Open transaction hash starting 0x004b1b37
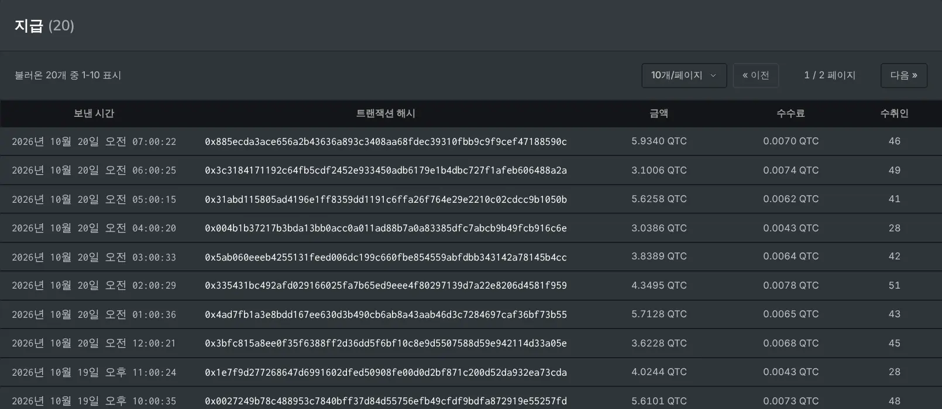 pyautogui.click(x=386, y=228)
